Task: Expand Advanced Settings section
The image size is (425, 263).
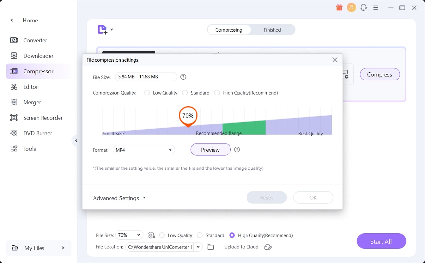Action: click(119, 198)
